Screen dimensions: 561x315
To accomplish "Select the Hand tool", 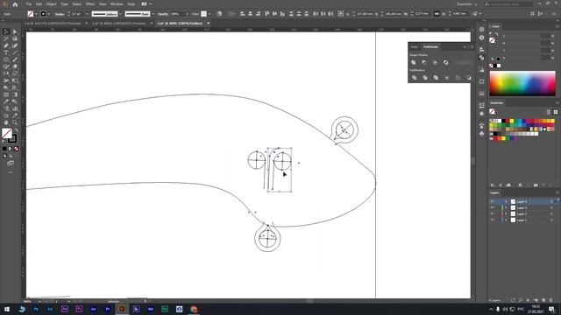I will coord(6,122).
